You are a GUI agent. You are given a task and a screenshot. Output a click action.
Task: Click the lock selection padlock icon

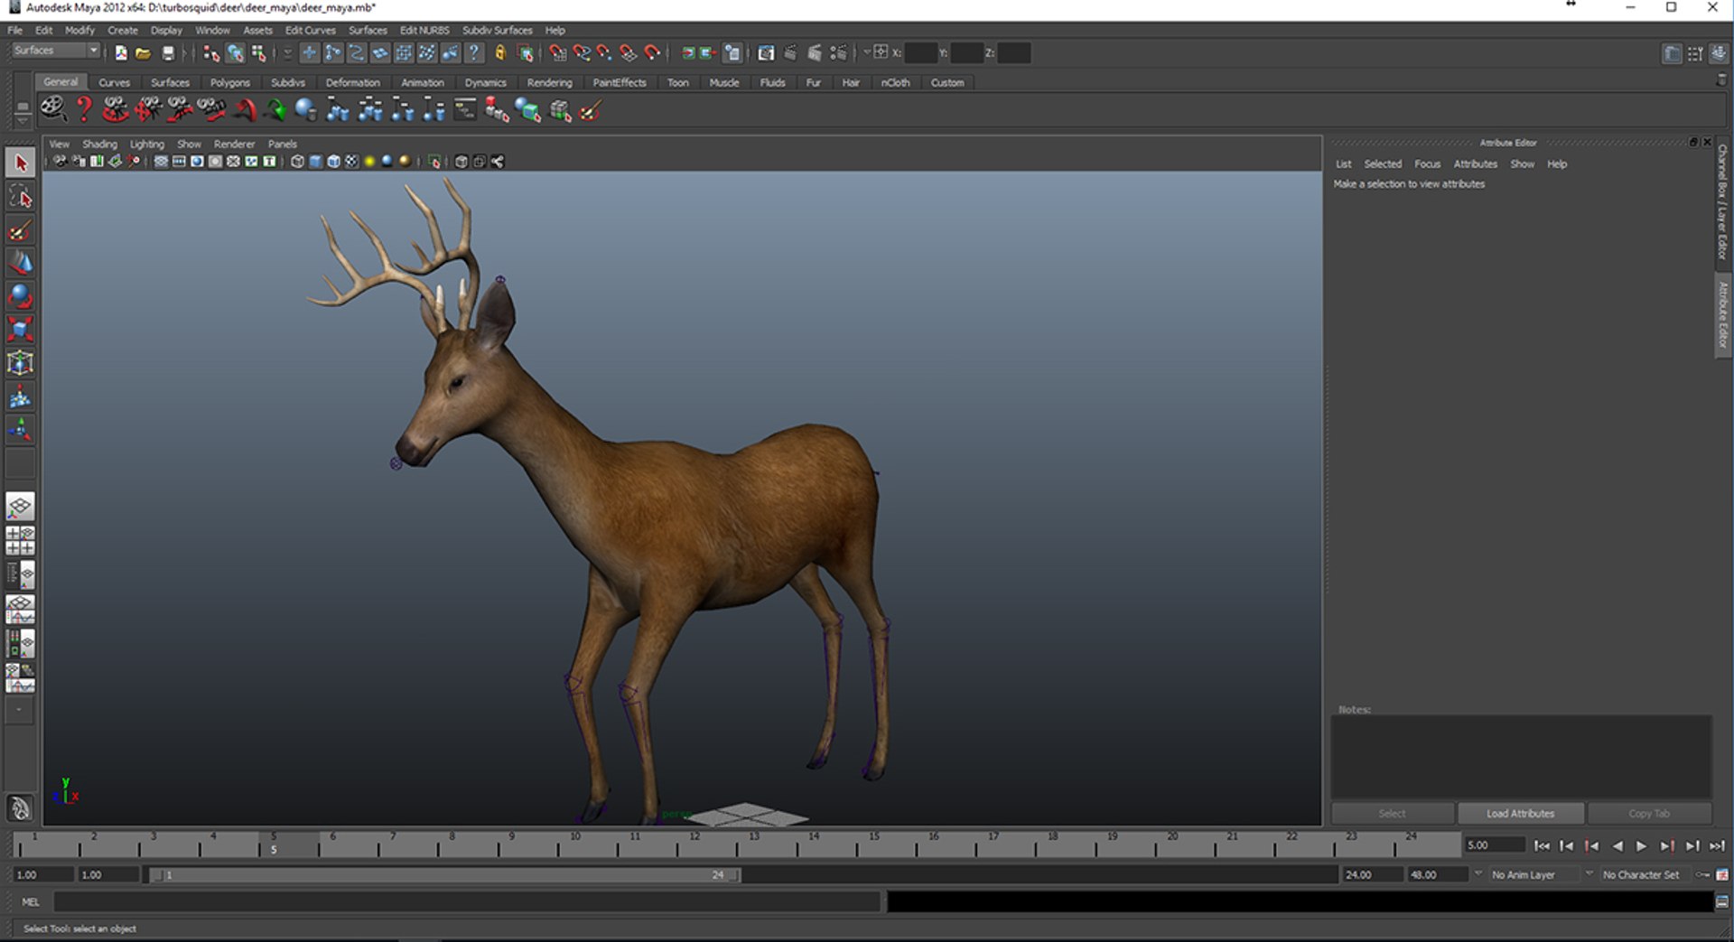coord(499,53)
